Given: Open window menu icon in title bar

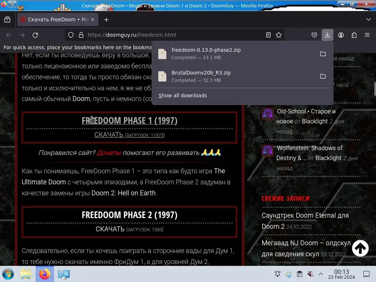Looking at the screenshot, I should pos(4,4).
